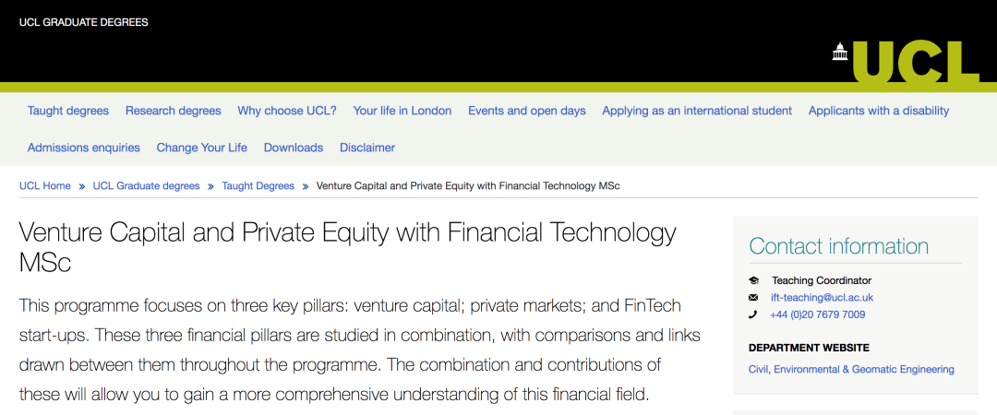997x415 pixels.
Task: Open the Downloads page
Action: (x=294, y=148)
